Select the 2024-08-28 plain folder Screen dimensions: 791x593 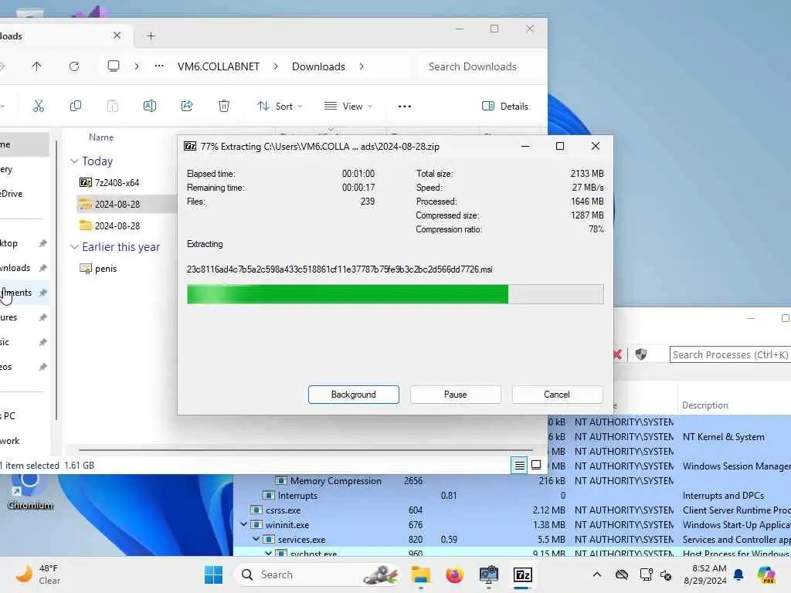pyautogui.click(x=110, y=226)
